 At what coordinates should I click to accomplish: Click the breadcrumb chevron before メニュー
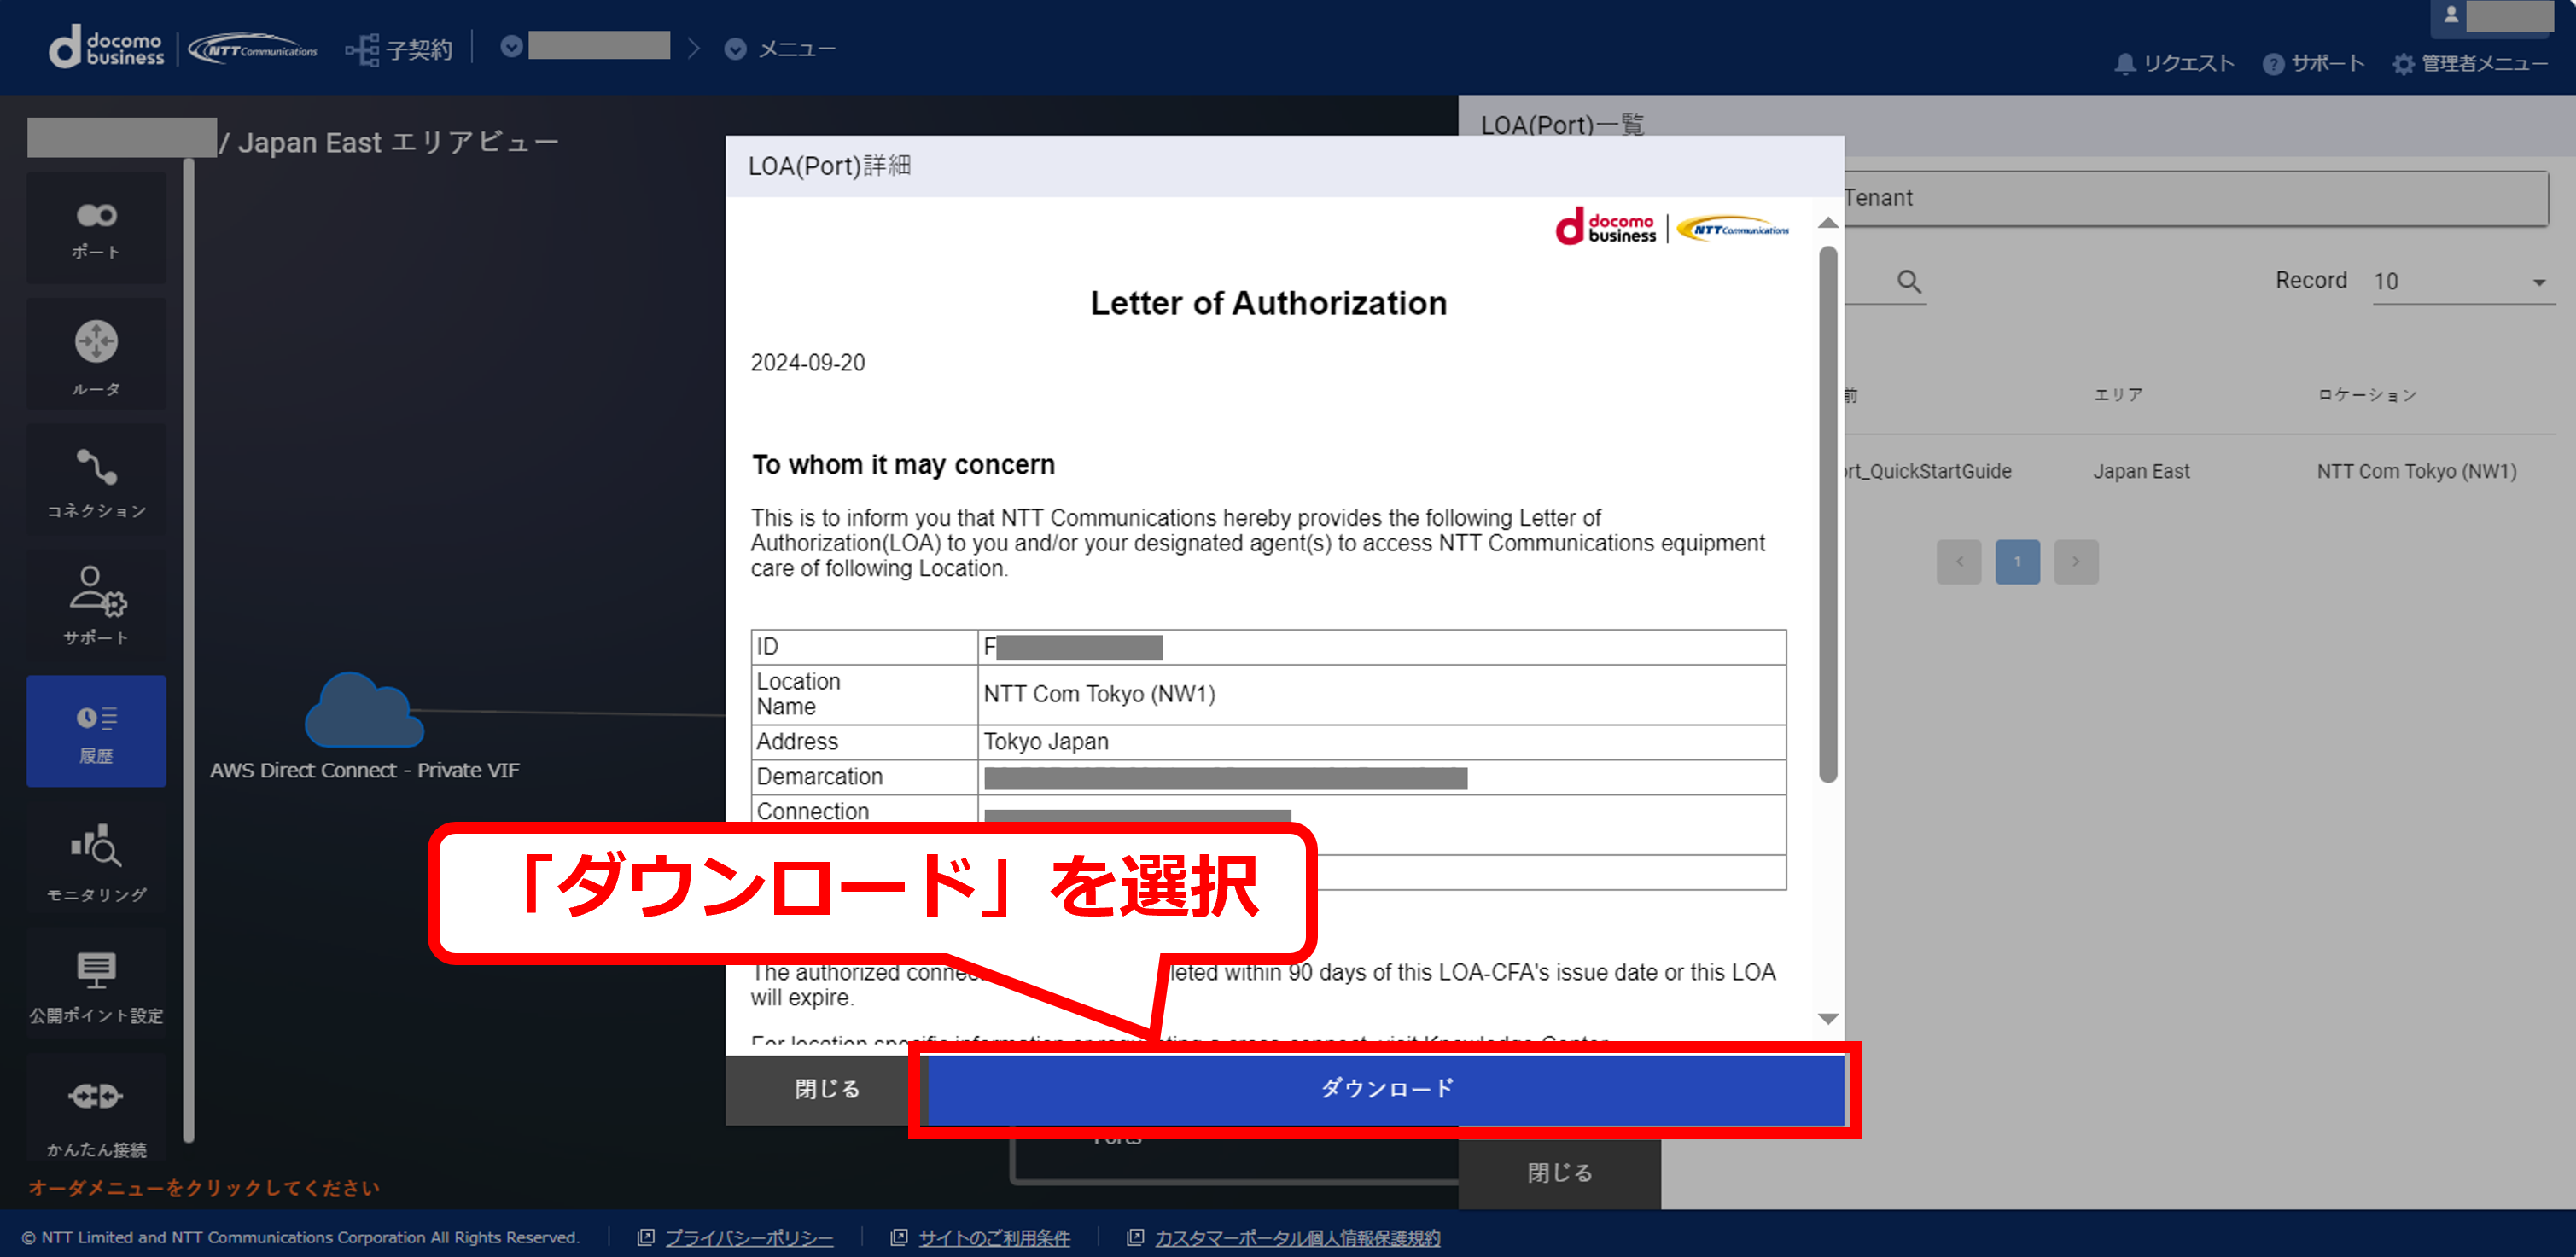pos(694,48)
